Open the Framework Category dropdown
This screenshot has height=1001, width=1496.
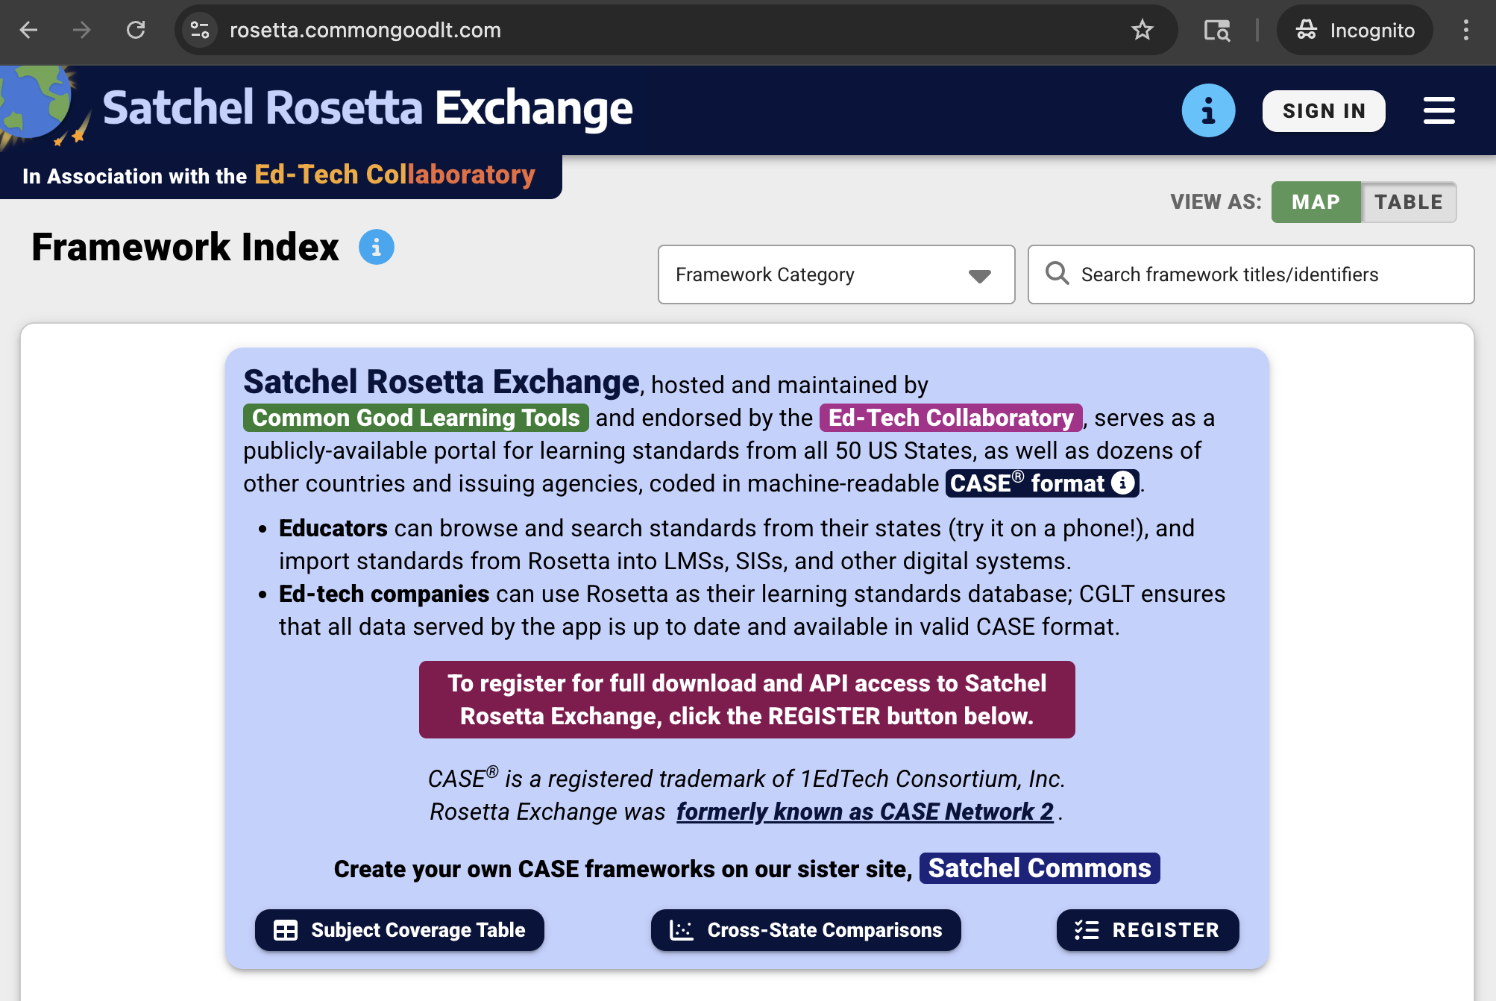pos(835,274)
